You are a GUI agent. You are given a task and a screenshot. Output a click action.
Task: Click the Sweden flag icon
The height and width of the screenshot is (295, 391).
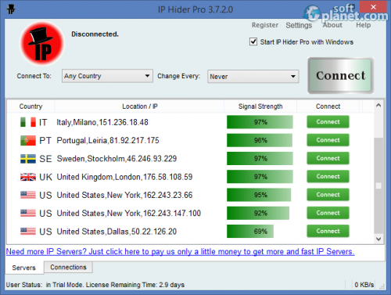coord(28,159)
